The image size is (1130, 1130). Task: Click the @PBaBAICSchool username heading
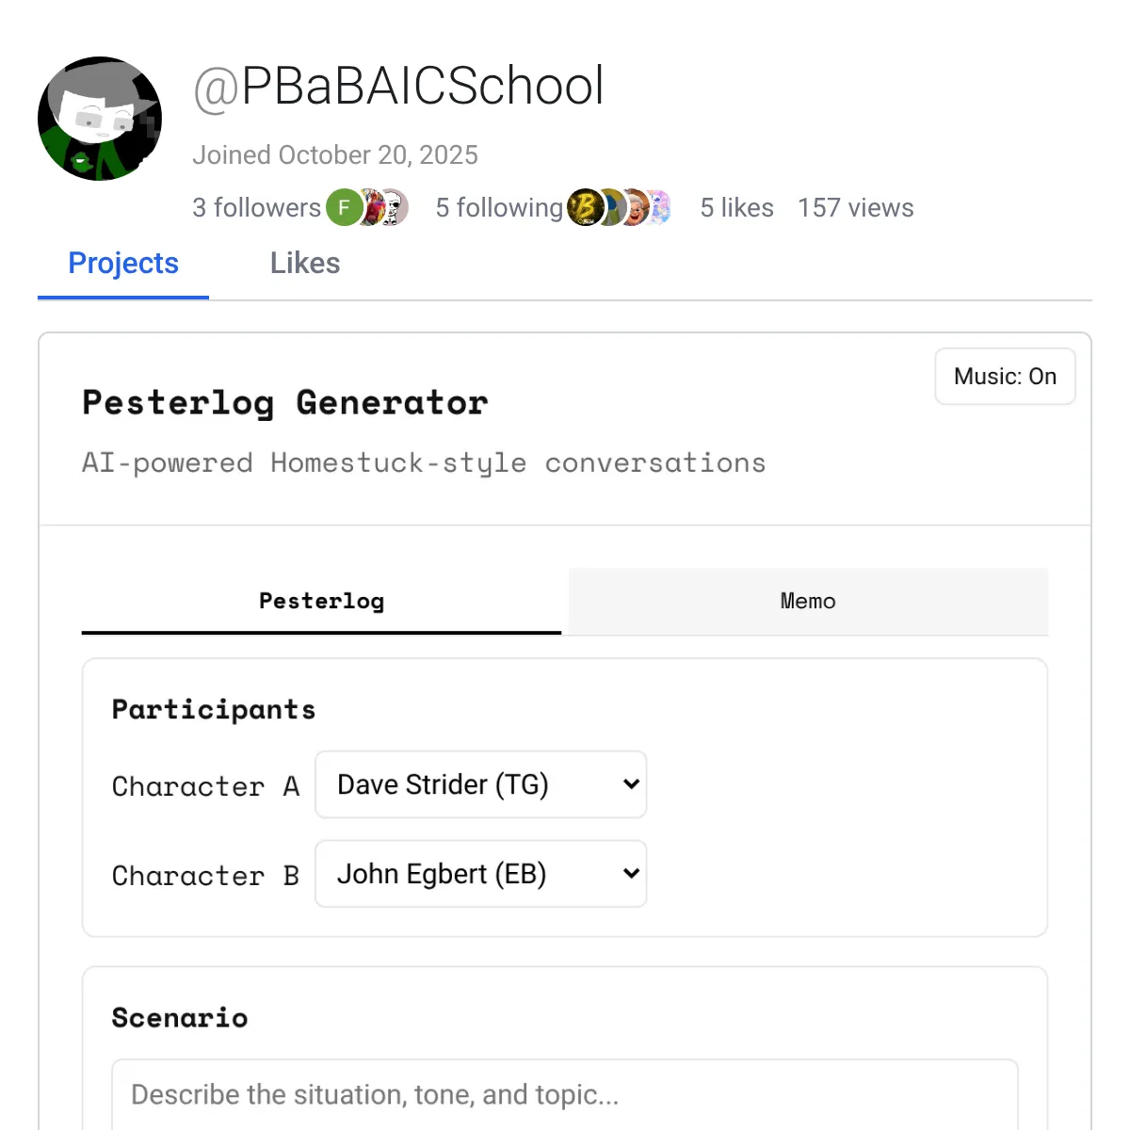398,87
